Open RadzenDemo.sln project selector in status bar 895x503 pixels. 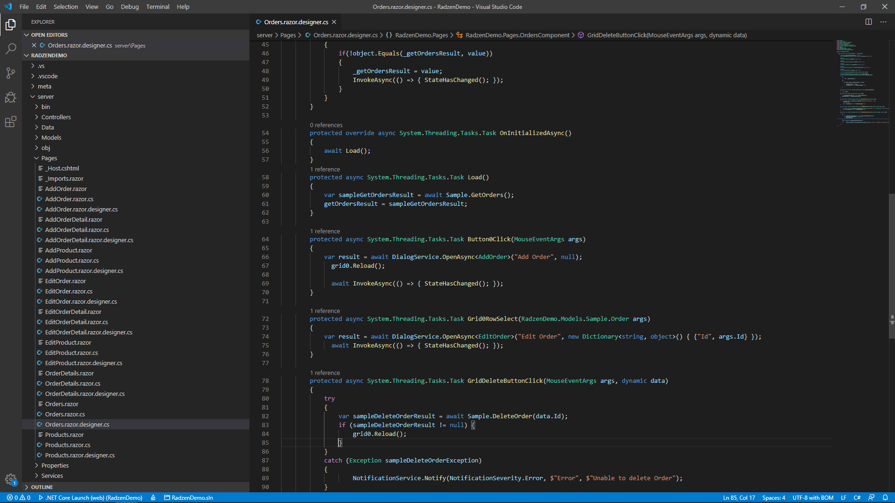pyautogui.click(x=188, y=497)
